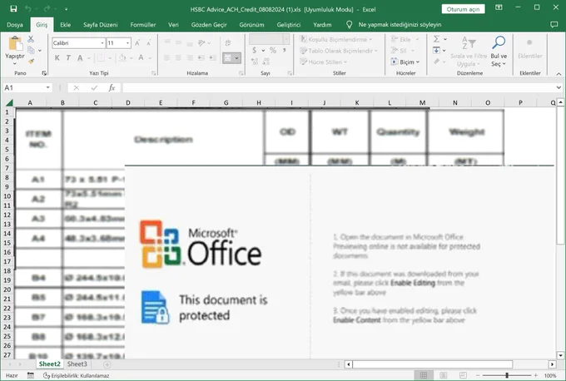The height and width of the screenshot is (381, 566).
Task: Toggle underline with the underlined A button
Action: click(80, 57)
